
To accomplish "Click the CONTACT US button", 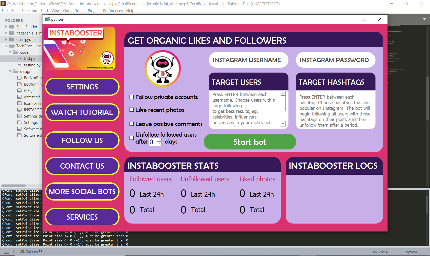I will point(82,166).
